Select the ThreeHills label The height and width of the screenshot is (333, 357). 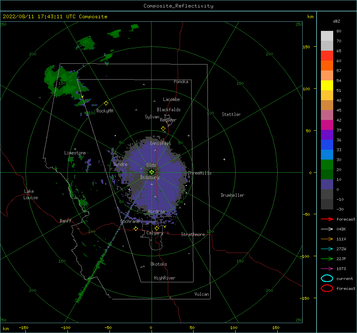[x=200, y=173]
